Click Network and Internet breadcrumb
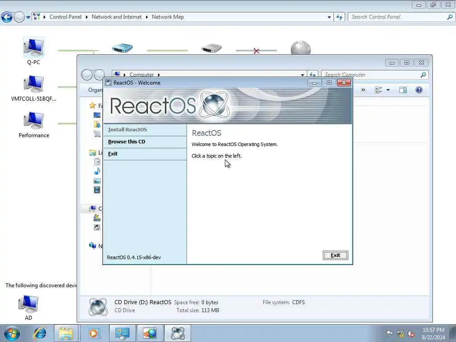456x342 pixels. [x=117, y=17]
